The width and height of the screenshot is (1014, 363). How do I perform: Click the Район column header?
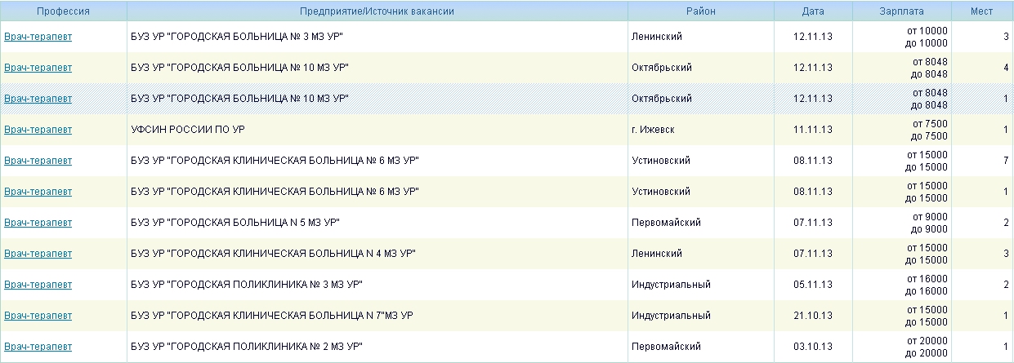700,11
